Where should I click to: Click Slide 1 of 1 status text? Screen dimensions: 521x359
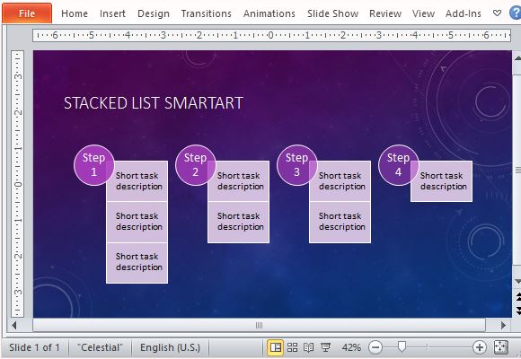tap(34, 347)
